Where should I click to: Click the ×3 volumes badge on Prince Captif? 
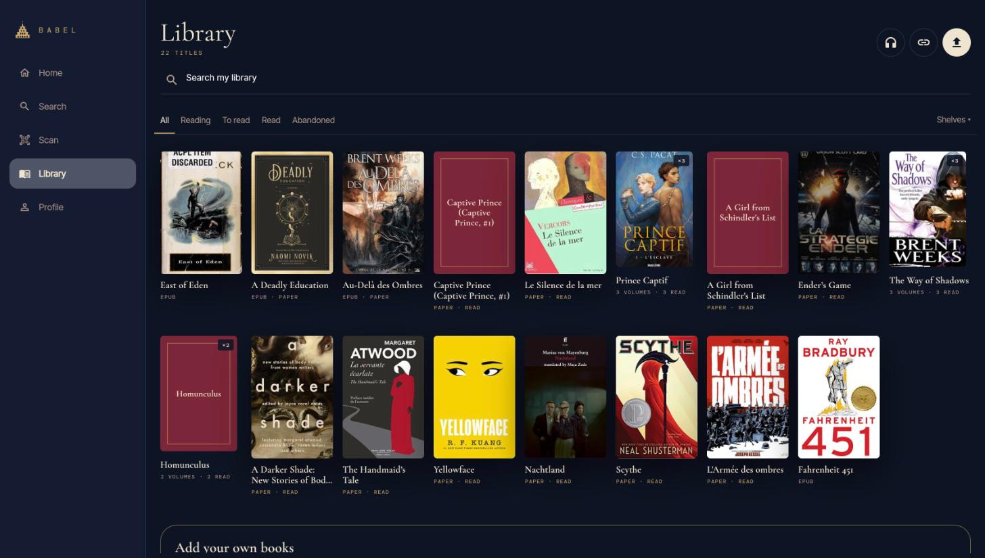click(681, 161)
